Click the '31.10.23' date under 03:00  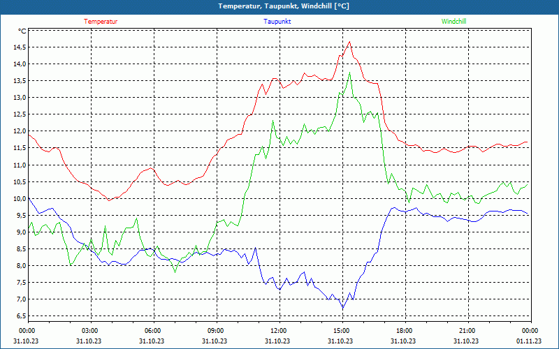(x=89, y=341)
